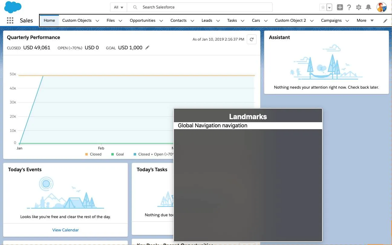Expand the Contacts tab chevron
The width and height of the screenshot is (392, 245).
(192, 21)
